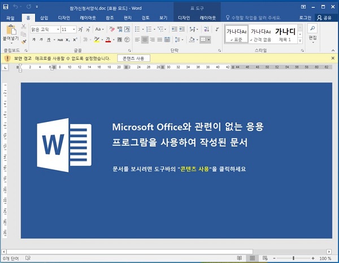Viewport: 339px width, 263px height.
Task: Click the Ribbon Display Options icon
Action: click(303, 7)
